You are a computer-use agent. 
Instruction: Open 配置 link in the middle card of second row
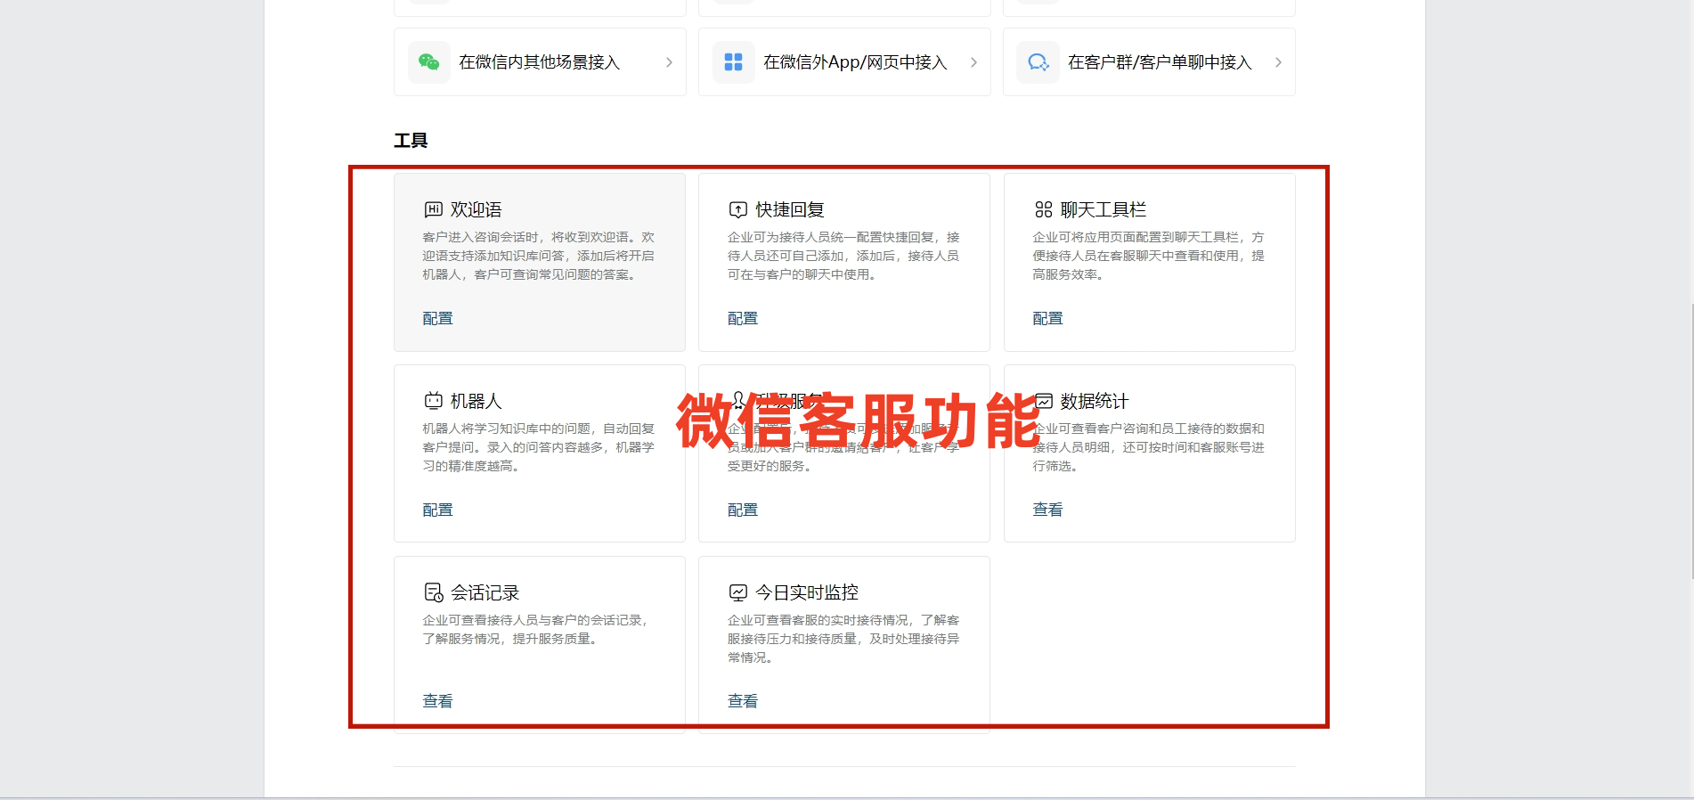[x=743, y=510]
